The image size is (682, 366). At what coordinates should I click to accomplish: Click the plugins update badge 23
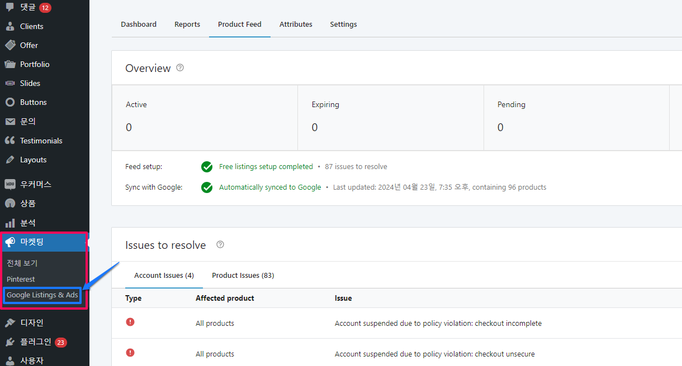pos(61,342)
